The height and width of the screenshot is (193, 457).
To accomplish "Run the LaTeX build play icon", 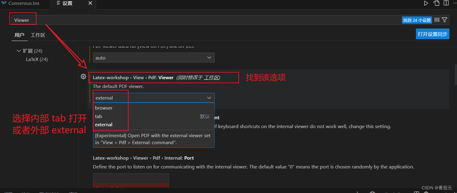I will 426,3.
